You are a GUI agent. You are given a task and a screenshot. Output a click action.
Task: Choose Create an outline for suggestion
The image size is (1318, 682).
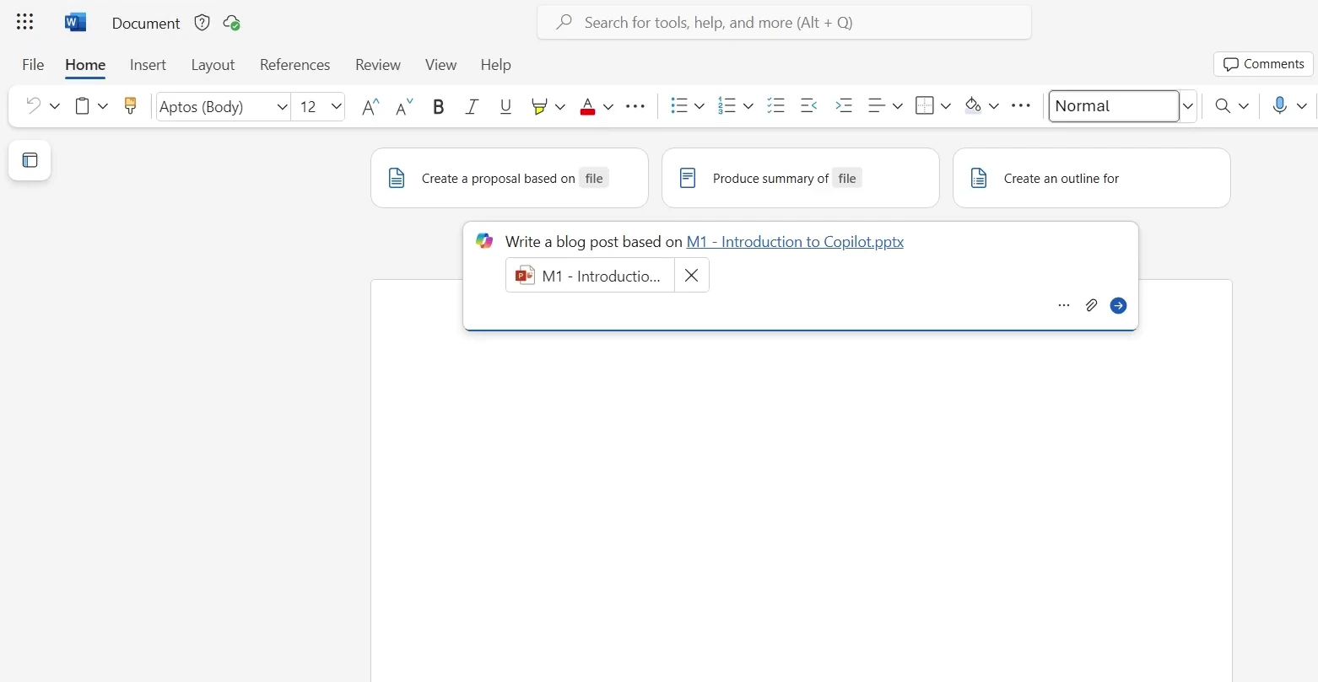1092,178
